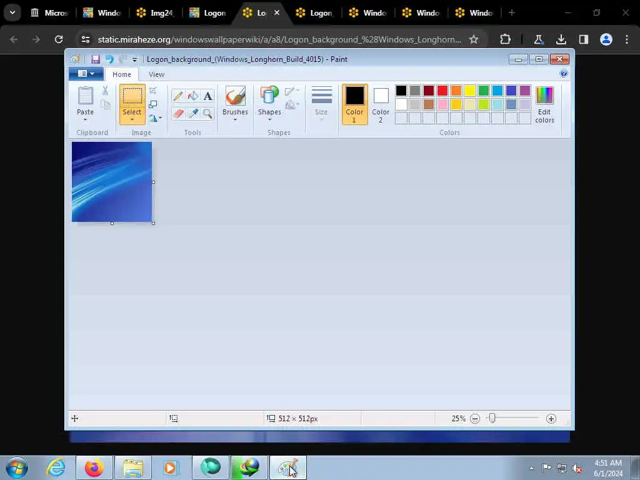Expand the Shapes dropdown arrow
This screenshot has width=640, height=480.
click(x=269, y=120)
